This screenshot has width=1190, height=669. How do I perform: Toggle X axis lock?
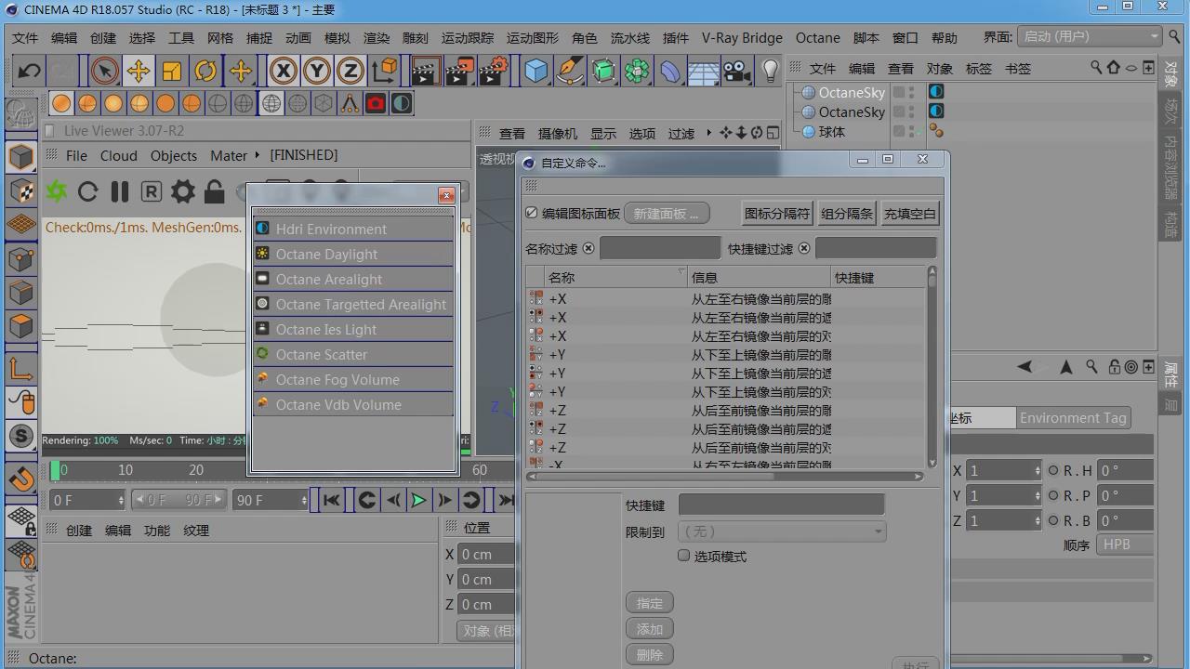point(284,71)
